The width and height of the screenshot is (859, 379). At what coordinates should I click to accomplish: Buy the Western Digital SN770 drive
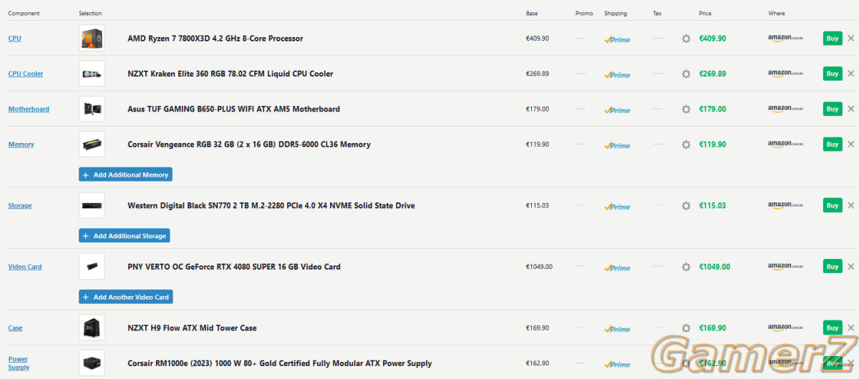(x=833, y=206)
